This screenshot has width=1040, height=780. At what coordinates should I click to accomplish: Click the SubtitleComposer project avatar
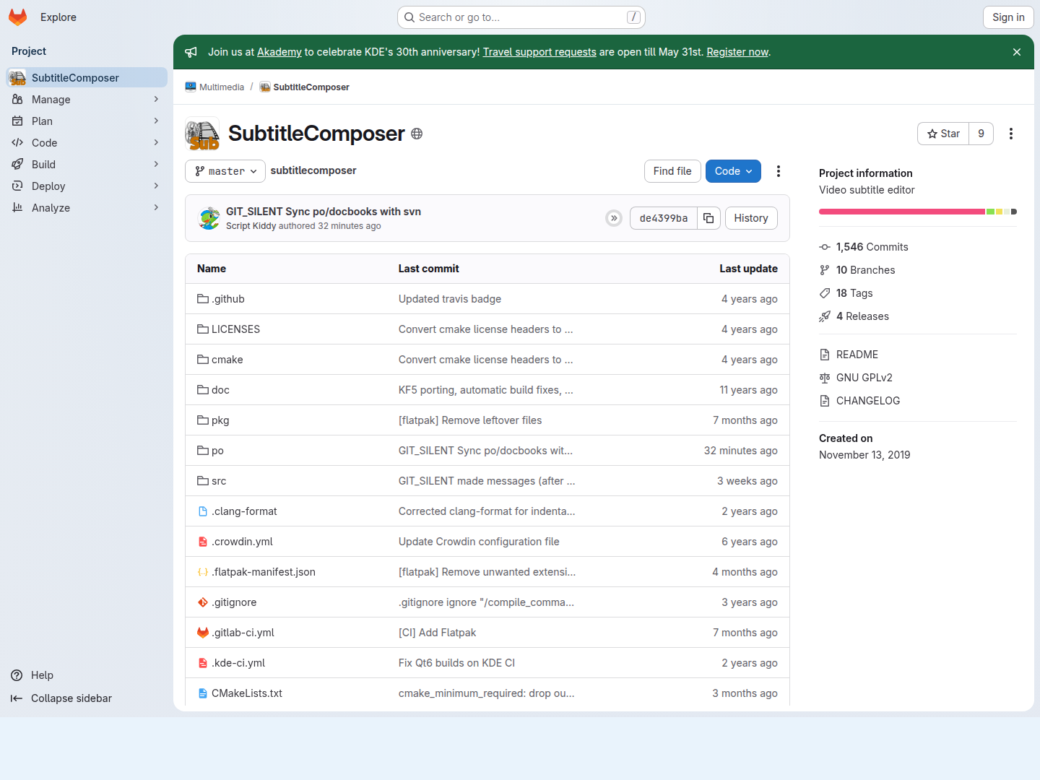point(202,134)
